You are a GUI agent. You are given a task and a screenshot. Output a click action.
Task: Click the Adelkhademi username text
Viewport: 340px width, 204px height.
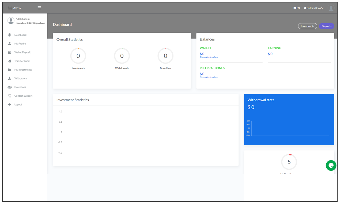(23, 19)
